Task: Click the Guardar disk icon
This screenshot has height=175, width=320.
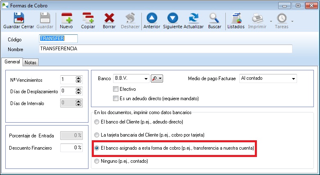Action: [45, 18]
